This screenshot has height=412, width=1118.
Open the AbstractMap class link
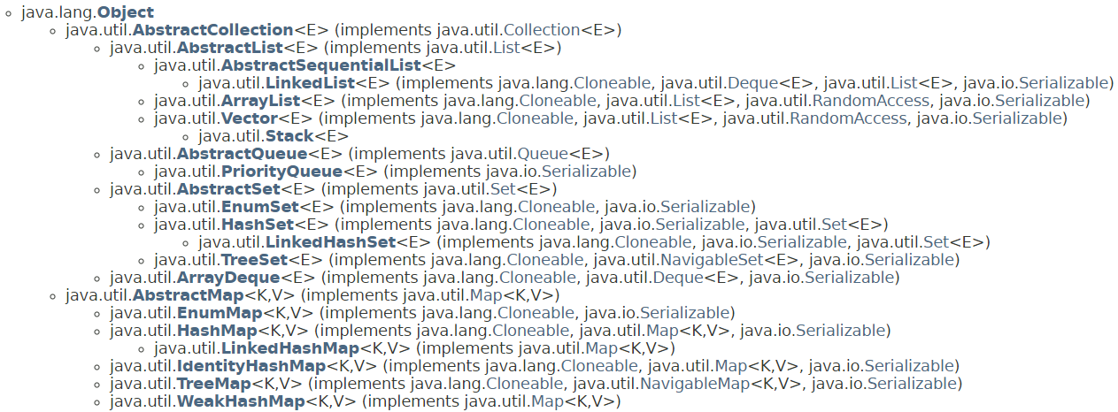tap(187, 295)
